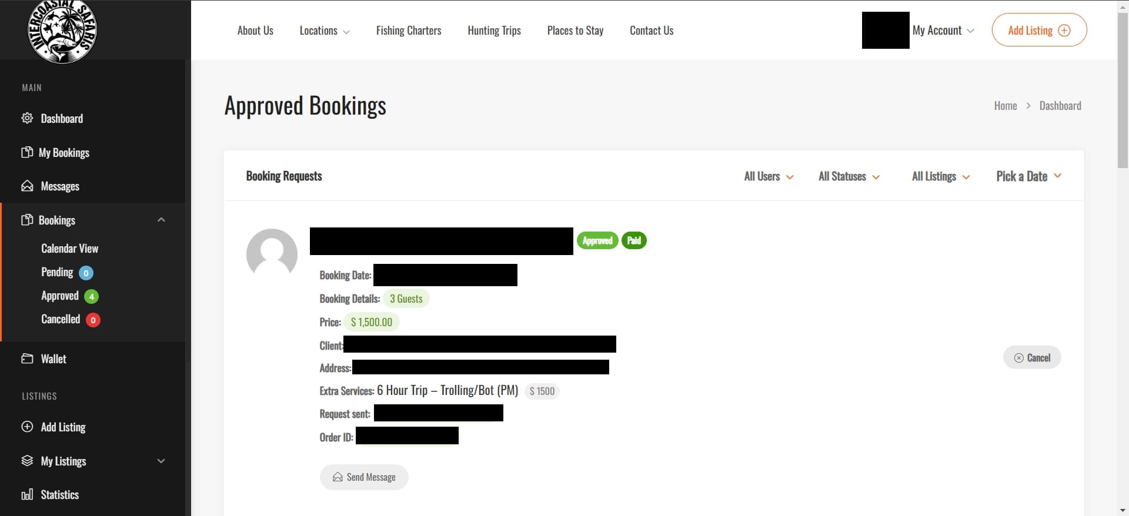Open Dashboard via its gear icon
Viewport: 1129px width, 516px height.
tap(27, 118)
